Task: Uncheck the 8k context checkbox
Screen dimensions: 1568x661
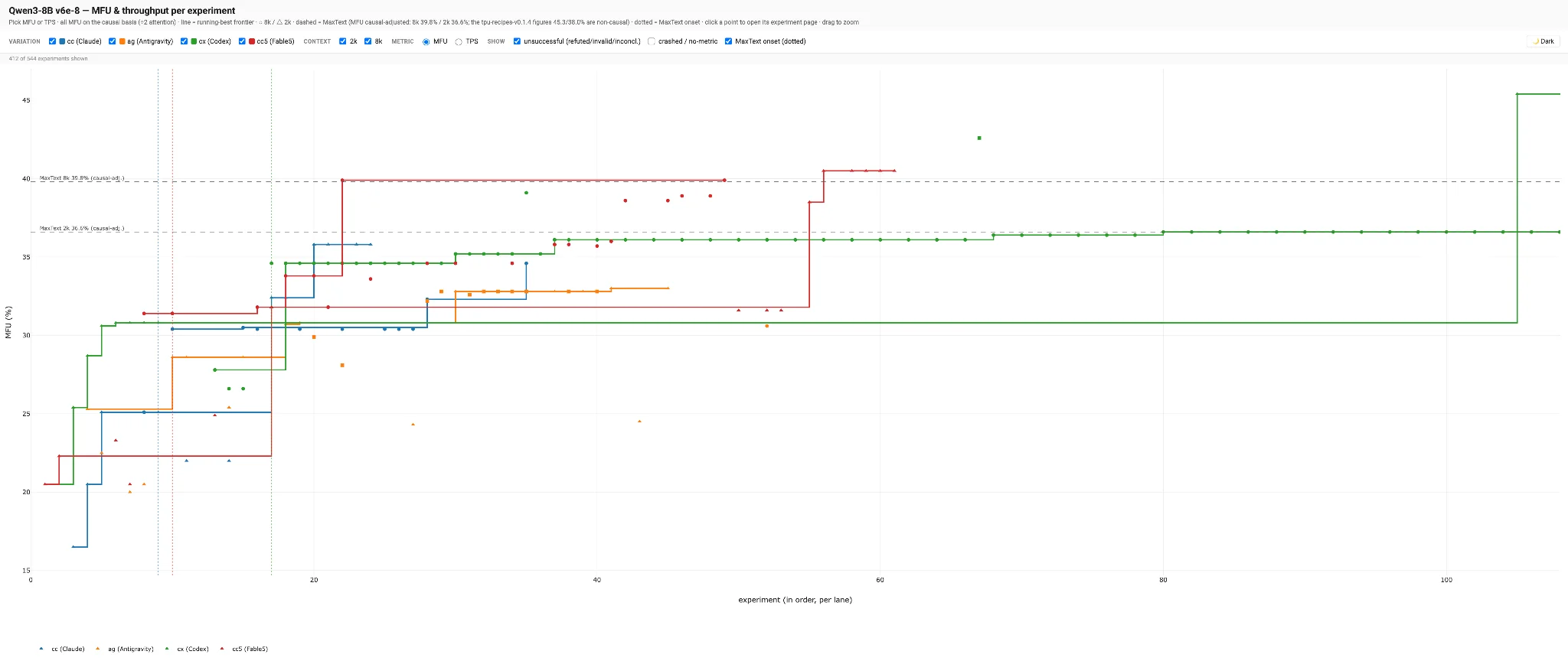Action: click(367, 41)
